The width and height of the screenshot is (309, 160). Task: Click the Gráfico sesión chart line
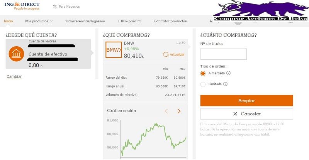153,139
